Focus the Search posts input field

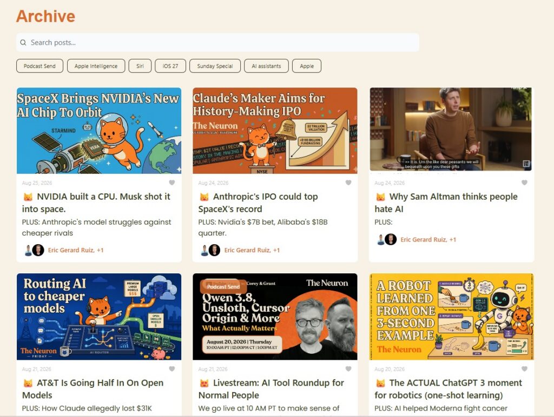pyautogui.click(x=217, y=43)
